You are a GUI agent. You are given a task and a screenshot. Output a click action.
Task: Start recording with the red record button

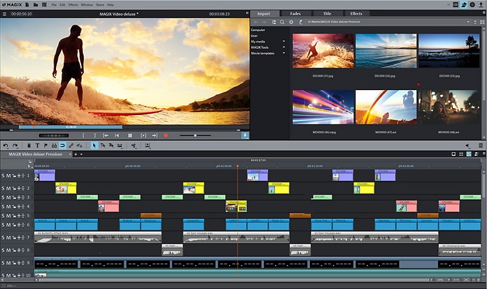click(166, 135)
